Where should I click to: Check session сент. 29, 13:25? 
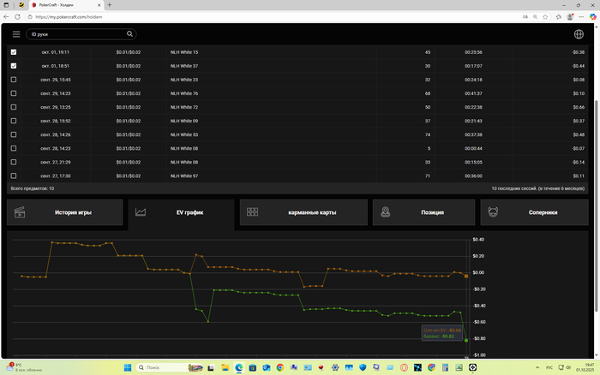pyautogui.click(x=14, y=107)
